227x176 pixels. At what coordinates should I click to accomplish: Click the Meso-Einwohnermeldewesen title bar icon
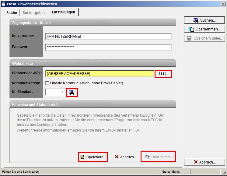[x=3, y=4]
